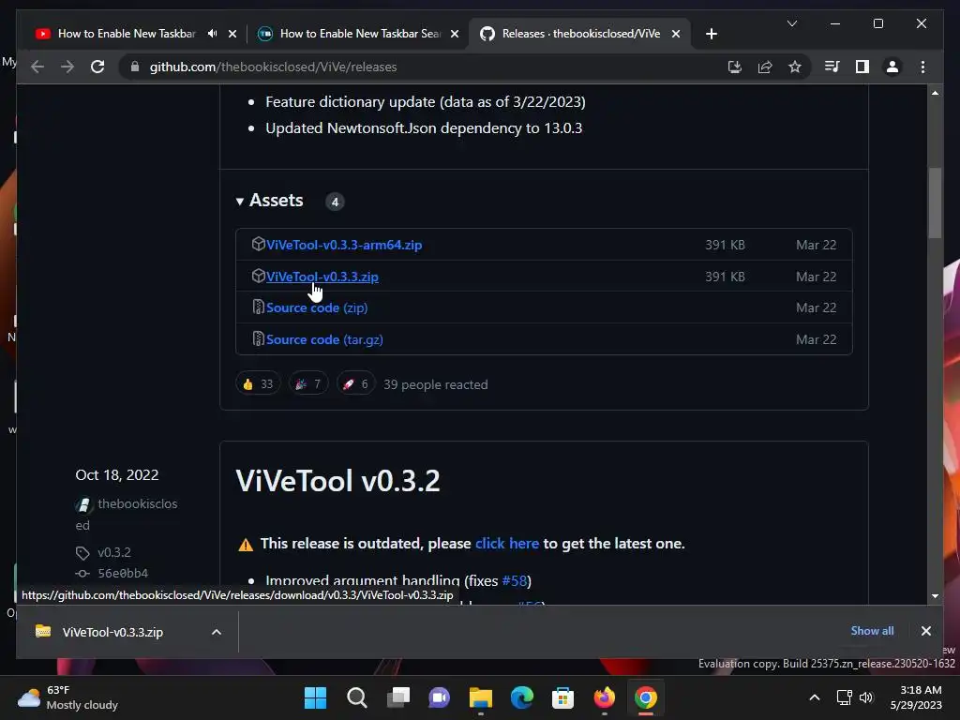The width and height of the screenshot is (960, 720).
Task: Click the lock site info icon
Action: [x=135, y=67]
